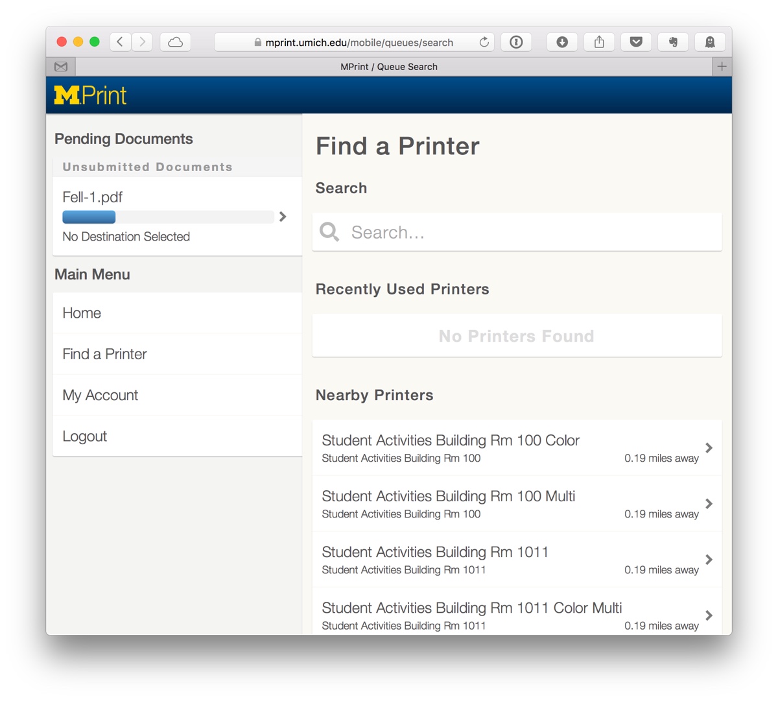The image size is (778, 701).
Task: Open the Ghostery ghost icon
Action: [710, 42]
